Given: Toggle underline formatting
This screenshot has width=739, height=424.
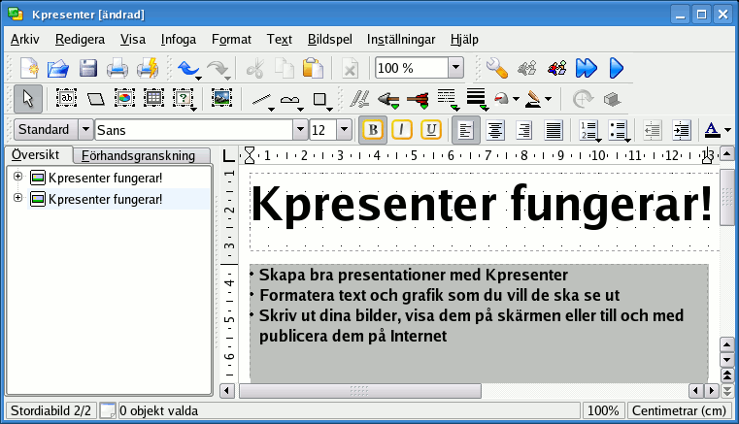Looking at the screenshot, I should point(431,130).
